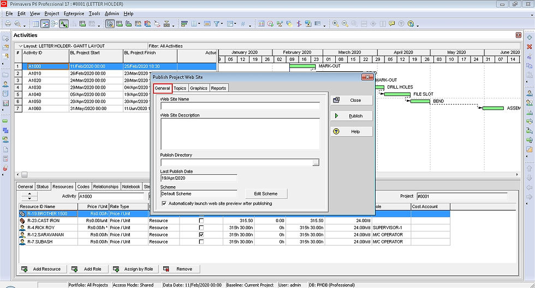This screenshot has width=535, height=288.
Task: Open the Tools menu
Action: [x=94, y=14]
